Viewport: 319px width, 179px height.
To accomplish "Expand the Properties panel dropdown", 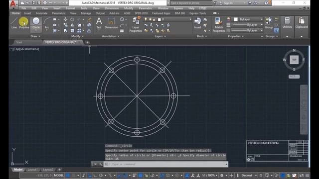I will [236, 36].
